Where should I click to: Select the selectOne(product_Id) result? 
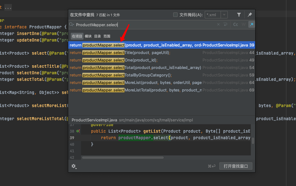point(162,60)
